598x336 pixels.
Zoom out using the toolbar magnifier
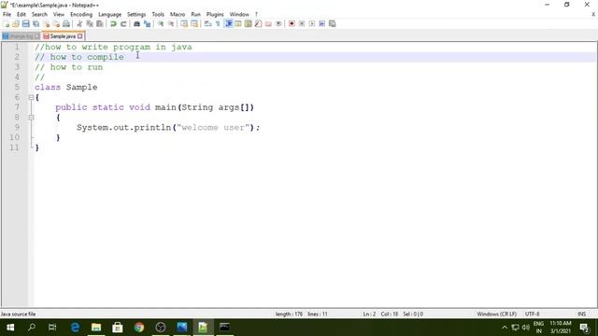pyautogui.click(x=171, y=23)
